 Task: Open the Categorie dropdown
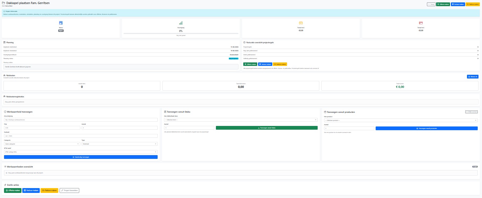pos(42,144)
